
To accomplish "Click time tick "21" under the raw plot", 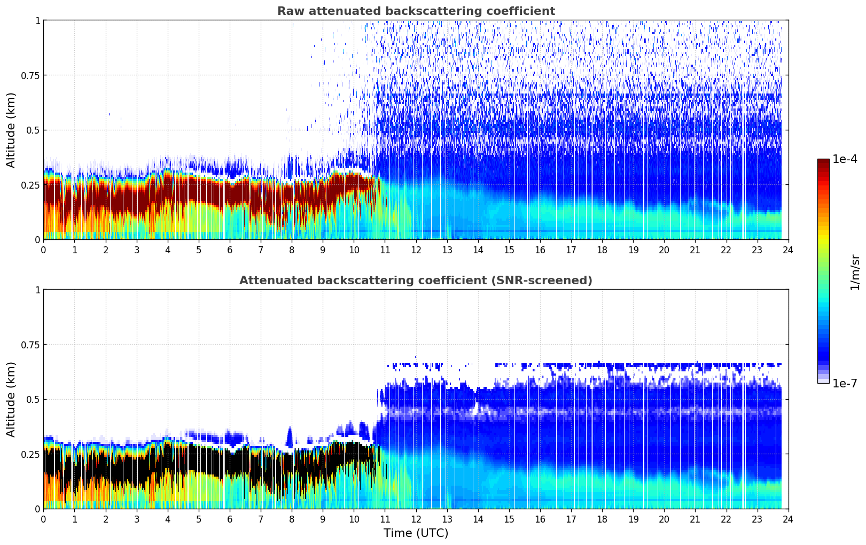I will pos(695,250).
